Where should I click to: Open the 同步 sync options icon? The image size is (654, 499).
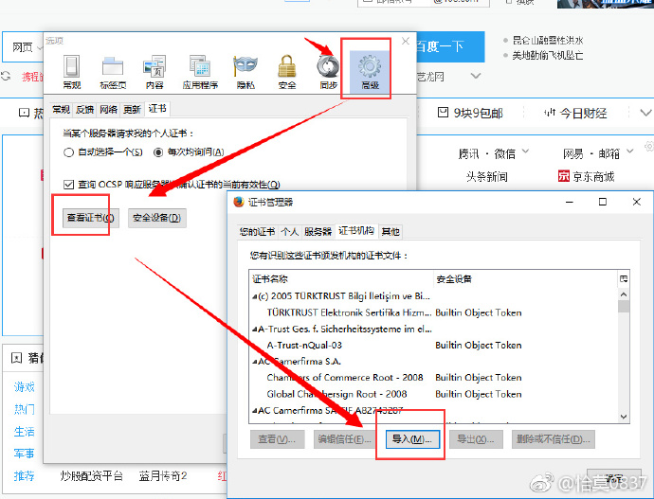point(328,72)
